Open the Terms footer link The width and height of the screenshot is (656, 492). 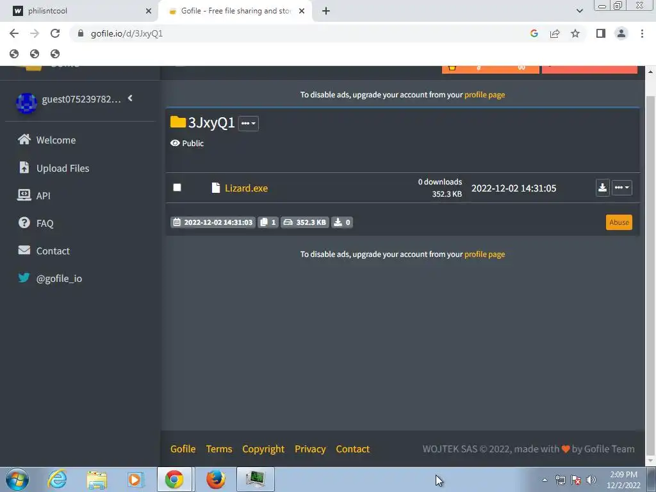click(x=219, y=449)
